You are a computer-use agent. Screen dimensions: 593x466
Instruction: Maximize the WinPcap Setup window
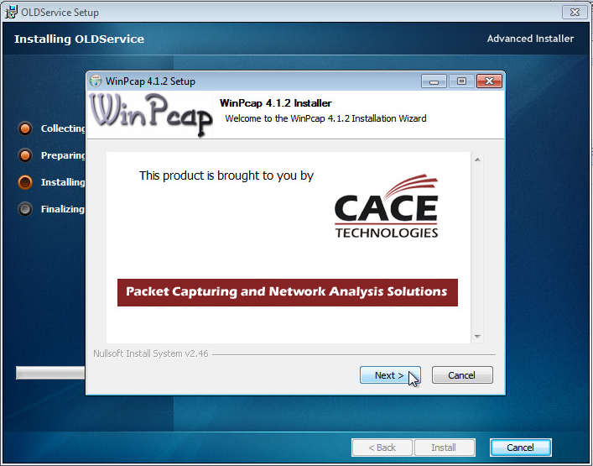pyautogui.click(x=461, y=81)
